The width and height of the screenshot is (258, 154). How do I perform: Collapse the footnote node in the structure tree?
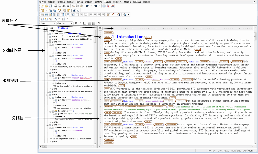[50, 111]
